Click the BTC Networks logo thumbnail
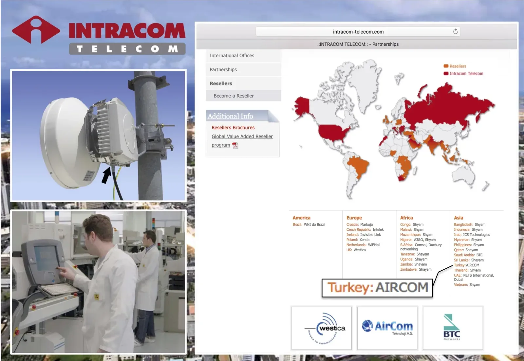Viewport: 524px width, 361px height. point(453,328)
